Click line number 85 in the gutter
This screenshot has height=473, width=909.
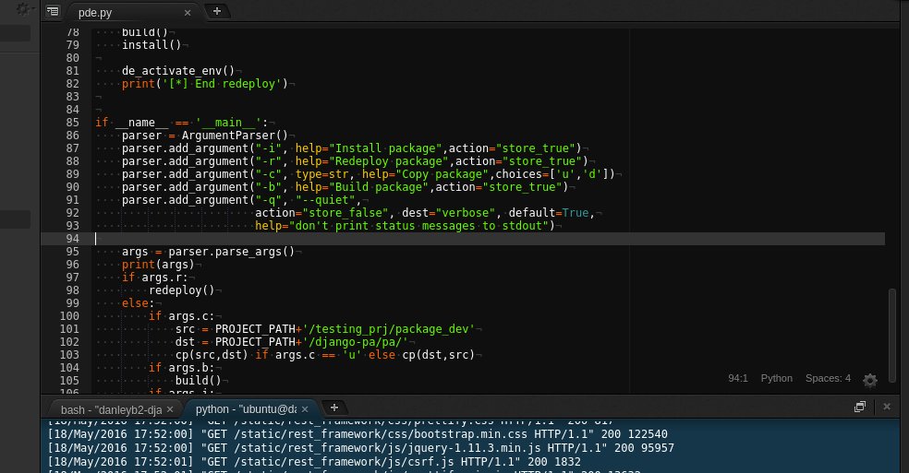click(x=72, y=122)
